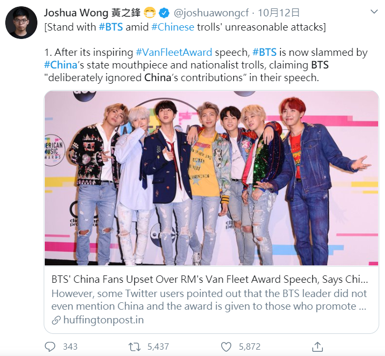Open the #China hashtag link
Image resolution: width=385 pixels, height=356 pixels.
pyautogui.click(x=61, y=65)
